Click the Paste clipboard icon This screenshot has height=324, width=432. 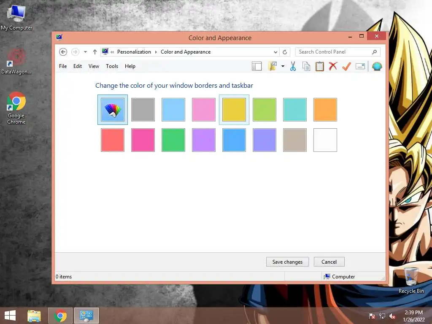tap(320, 66)
